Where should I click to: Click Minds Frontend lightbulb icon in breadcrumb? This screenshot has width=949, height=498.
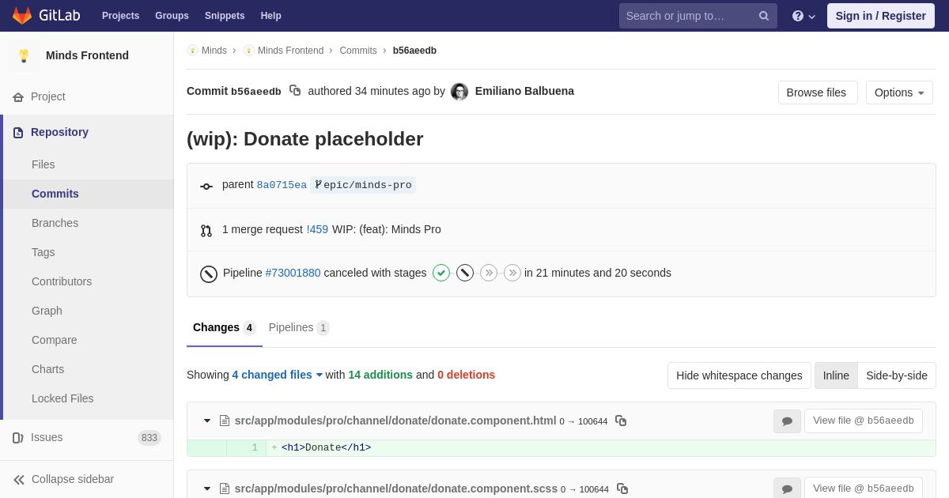[x=248, y=51]
